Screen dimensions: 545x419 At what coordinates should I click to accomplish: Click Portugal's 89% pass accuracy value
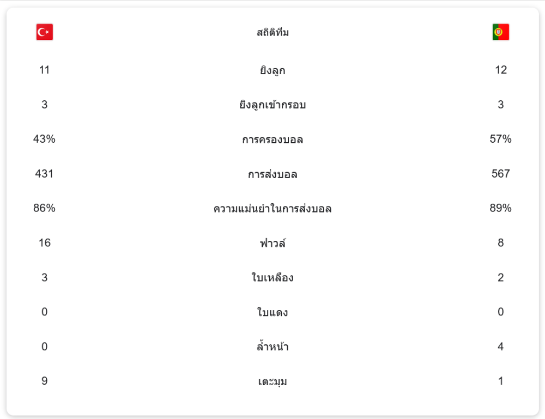coord(500,208)
